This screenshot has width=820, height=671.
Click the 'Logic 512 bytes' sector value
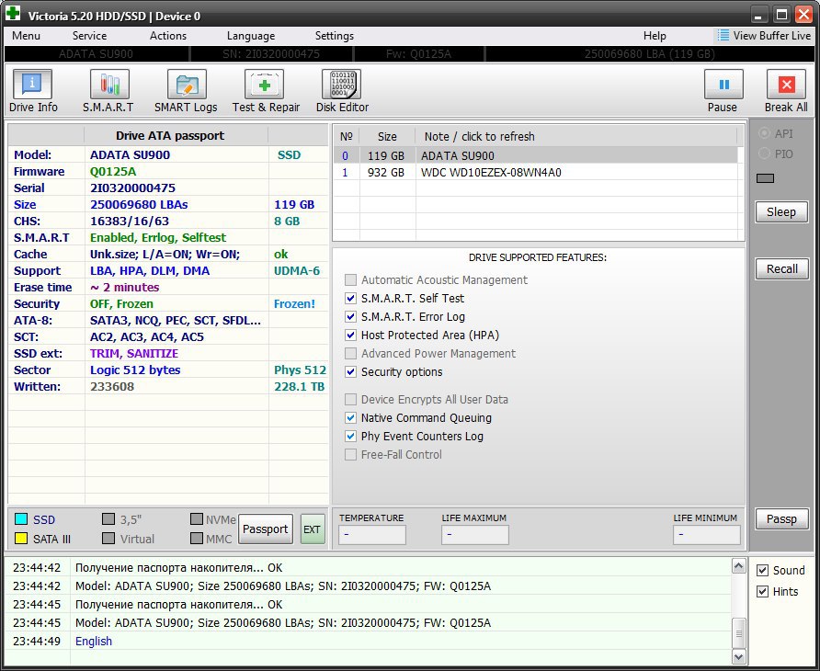pyautogui.click(x=135, y=370)
